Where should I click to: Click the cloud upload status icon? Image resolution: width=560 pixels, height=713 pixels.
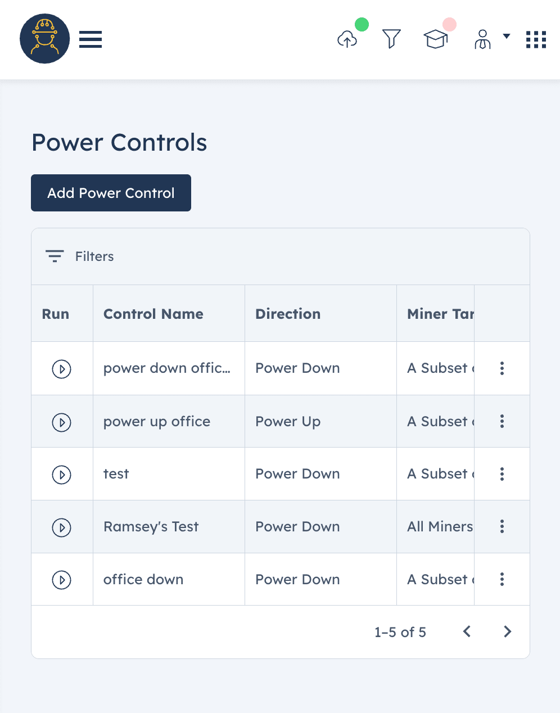[347, 39]
